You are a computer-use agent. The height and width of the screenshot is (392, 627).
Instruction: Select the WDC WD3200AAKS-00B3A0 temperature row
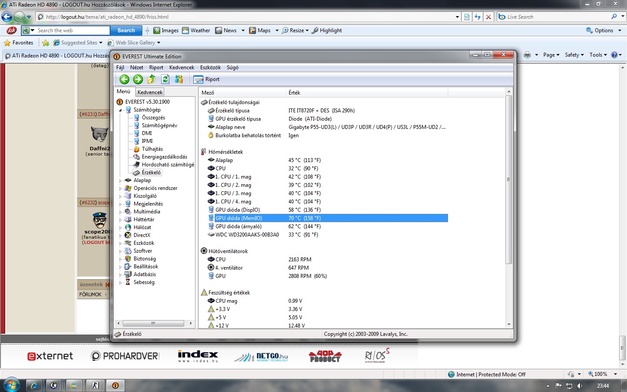(x=327, y=235)
